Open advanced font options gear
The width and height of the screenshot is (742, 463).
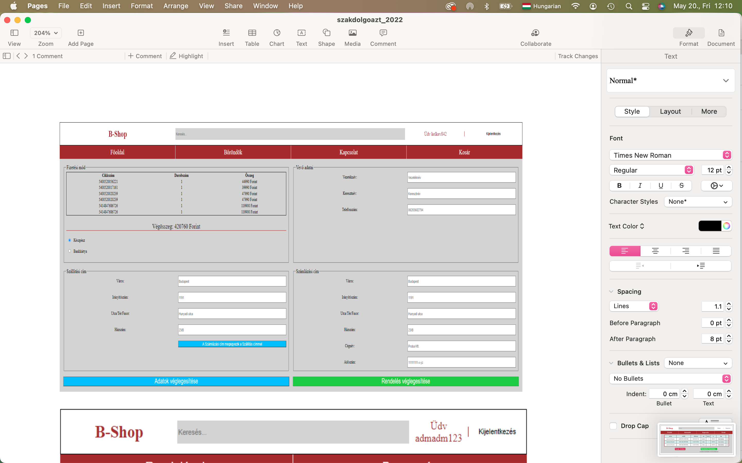click(716, 185)
